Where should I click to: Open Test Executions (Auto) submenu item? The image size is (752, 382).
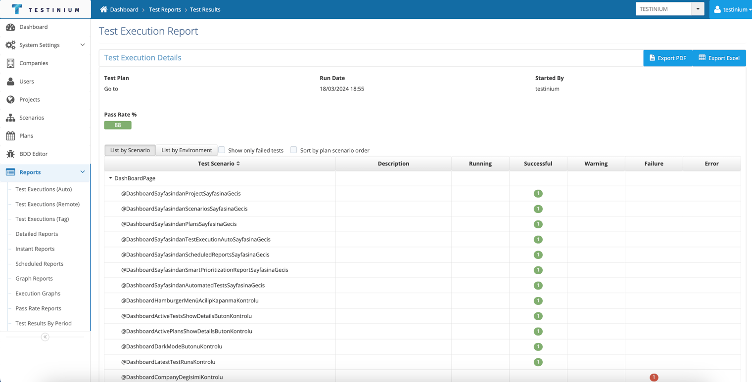click(44, 189)
